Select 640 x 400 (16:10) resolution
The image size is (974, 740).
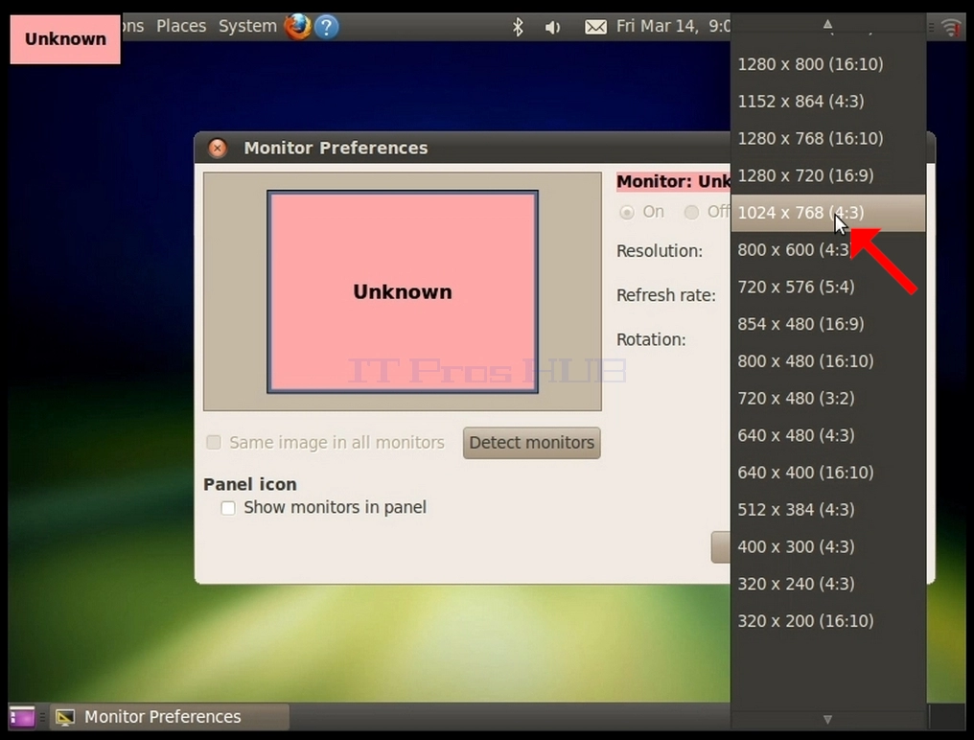pos(828,473)
